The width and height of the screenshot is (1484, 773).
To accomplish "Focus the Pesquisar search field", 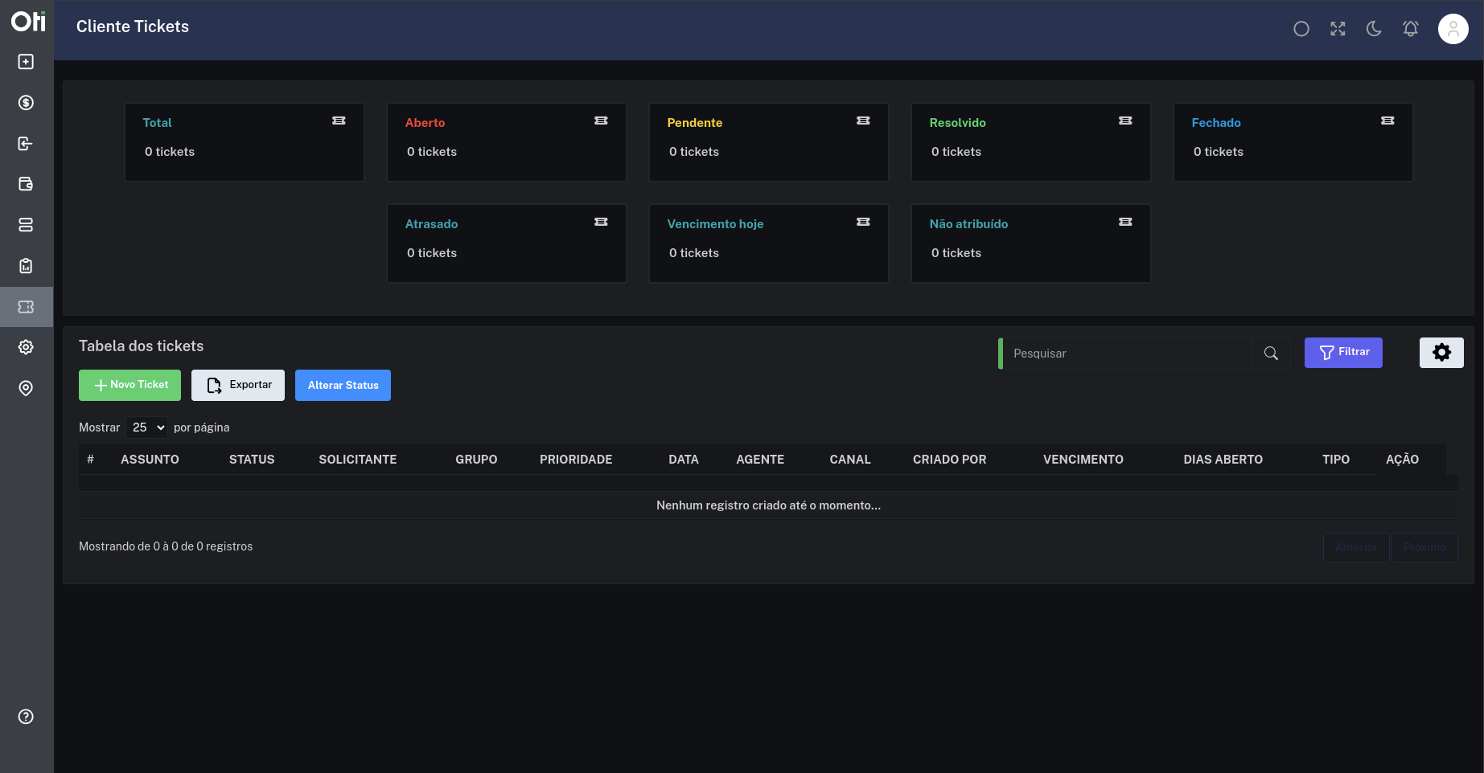I will [1127, 354].
